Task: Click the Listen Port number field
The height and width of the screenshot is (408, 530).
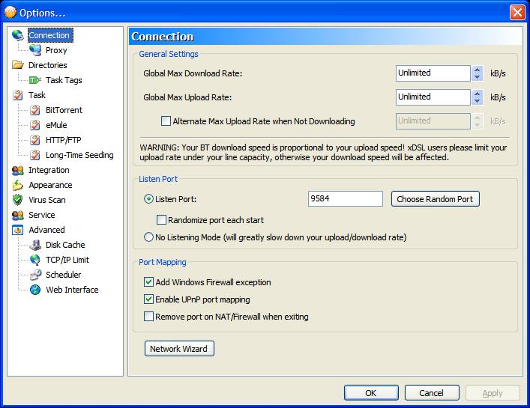Action: [x=345, y=199]
